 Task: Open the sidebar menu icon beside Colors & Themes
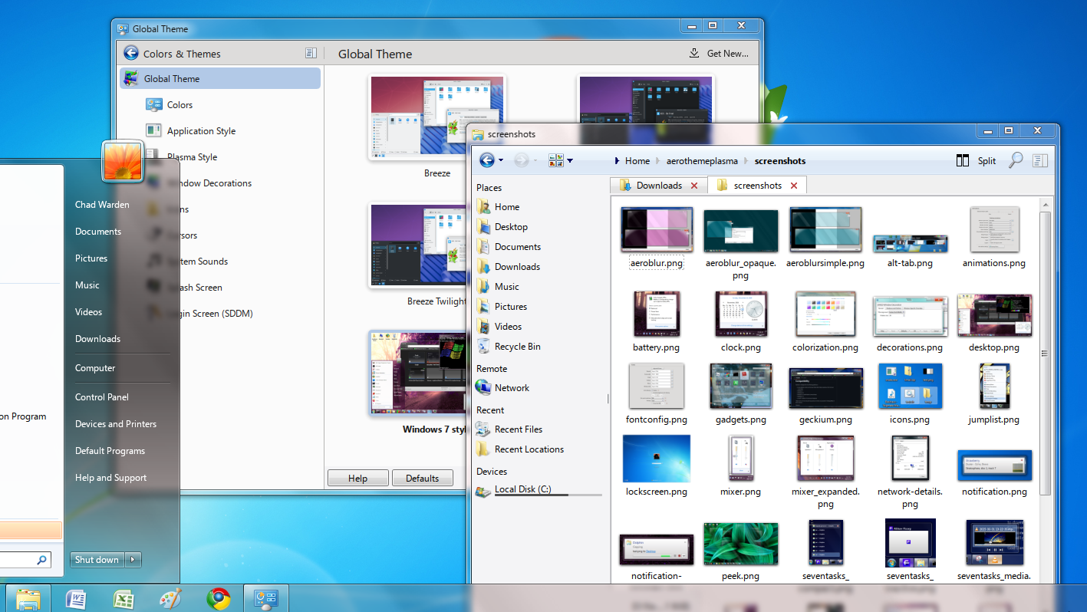pyautogui.click(x=311, y=53)
